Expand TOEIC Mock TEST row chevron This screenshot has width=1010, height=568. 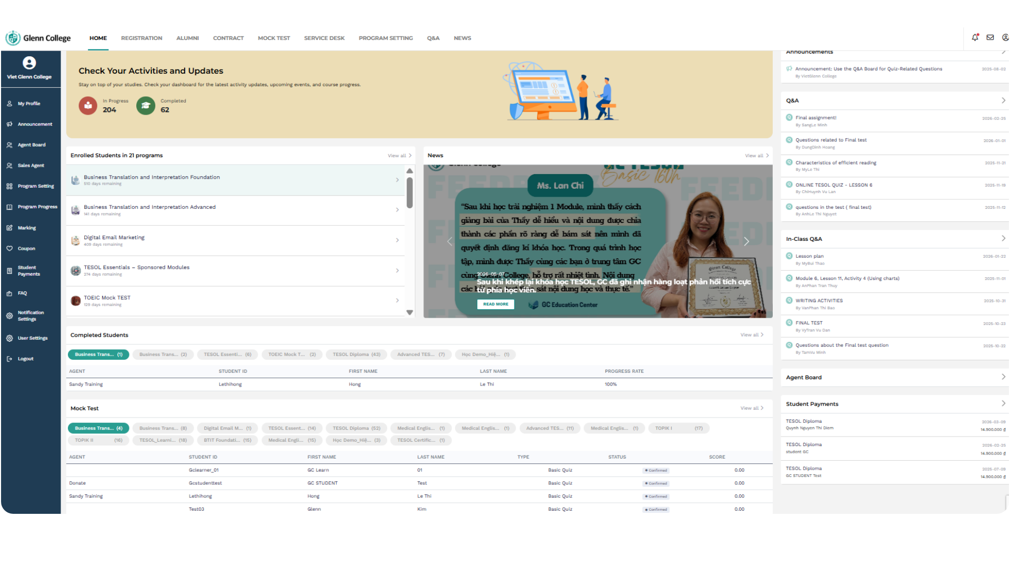398,300
